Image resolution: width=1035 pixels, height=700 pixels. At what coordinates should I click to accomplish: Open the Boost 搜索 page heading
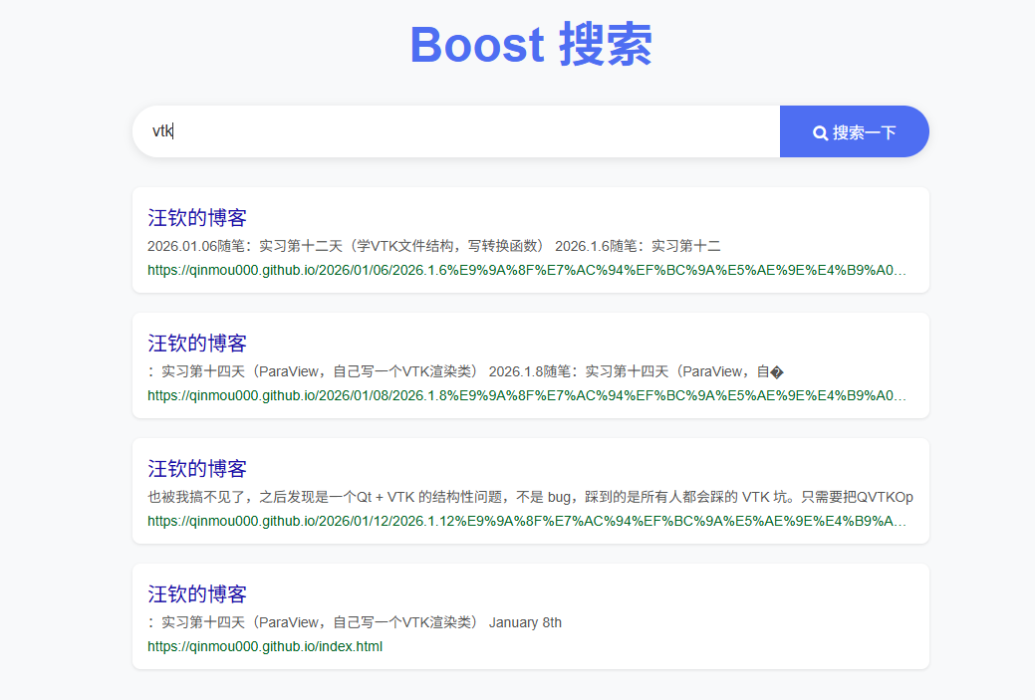click(531, 45)
